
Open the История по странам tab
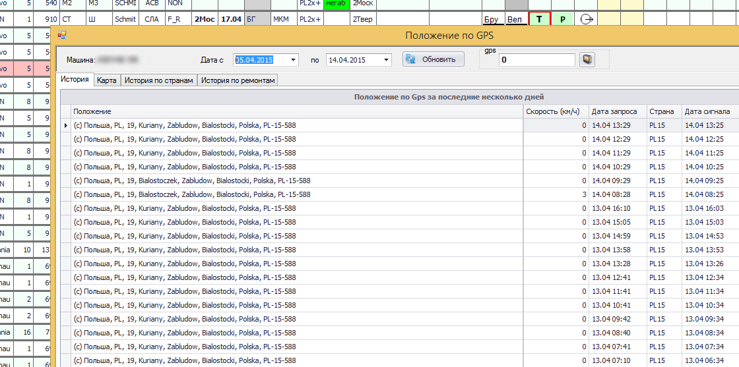click(158, 80)
